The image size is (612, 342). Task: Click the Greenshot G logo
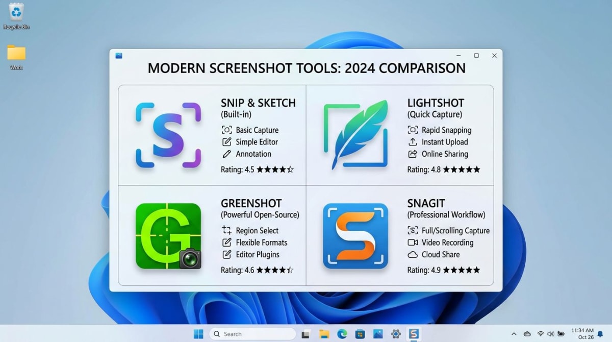168,236
